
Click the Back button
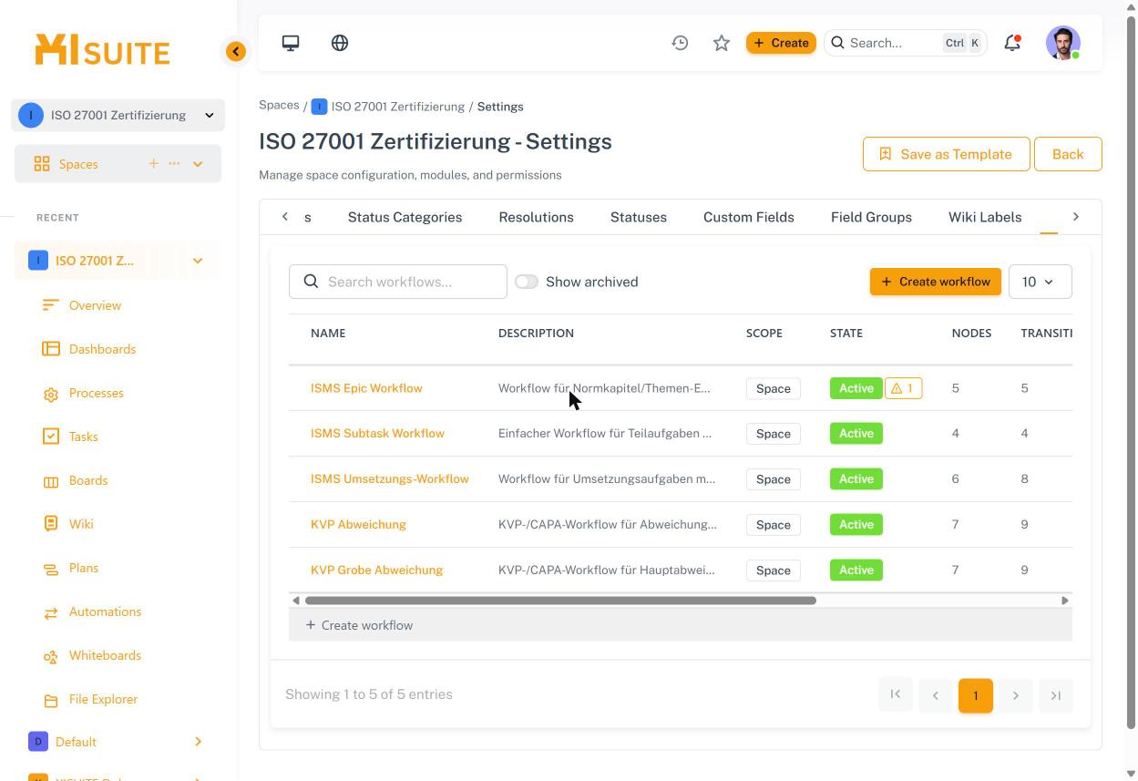coord(1068,154)
